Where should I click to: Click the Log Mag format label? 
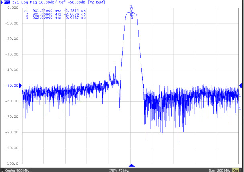pyautogui.click(x=29, y=2)
